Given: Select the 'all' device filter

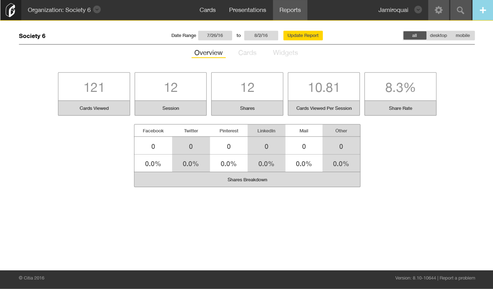Looking at the screenshot, I should (x=414, y=36).
